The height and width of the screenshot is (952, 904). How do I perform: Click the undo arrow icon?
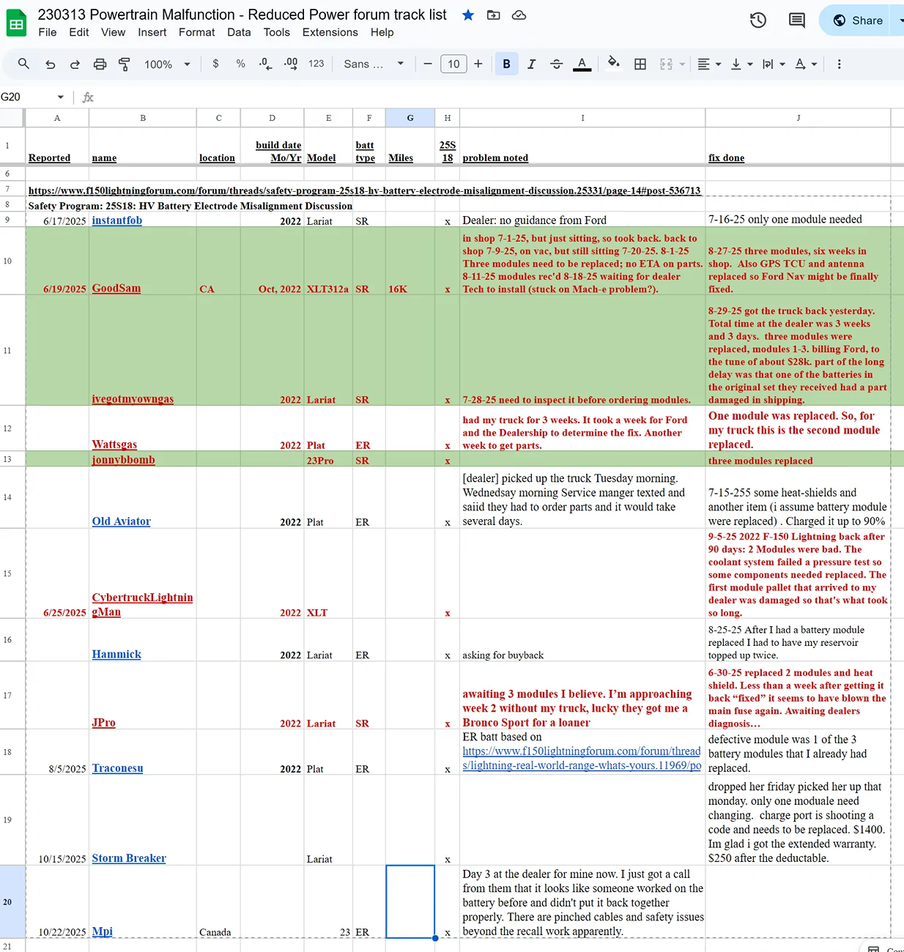[51, 64]
